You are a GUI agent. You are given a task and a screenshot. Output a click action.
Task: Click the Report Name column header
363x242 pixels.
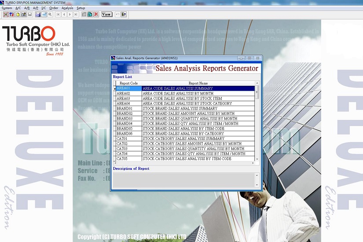pos(198,83)
